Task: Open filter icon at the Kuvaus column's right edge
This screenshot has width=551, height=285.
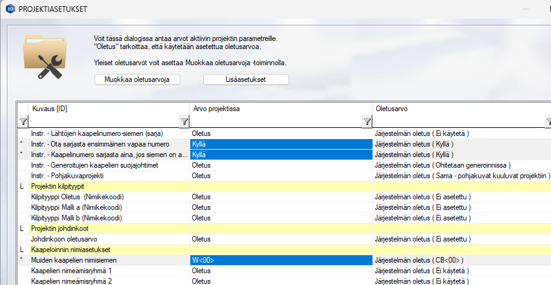Action: click(184, 122)
